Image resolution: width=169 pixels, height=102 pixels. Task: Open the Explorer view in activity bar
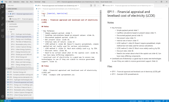coord(3,6)
